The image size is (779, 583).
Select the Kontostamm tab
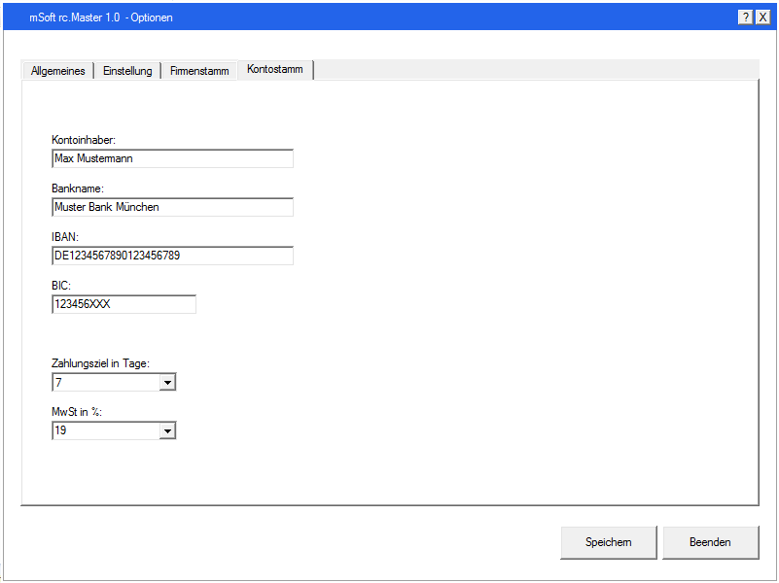[x=275, y=69]
